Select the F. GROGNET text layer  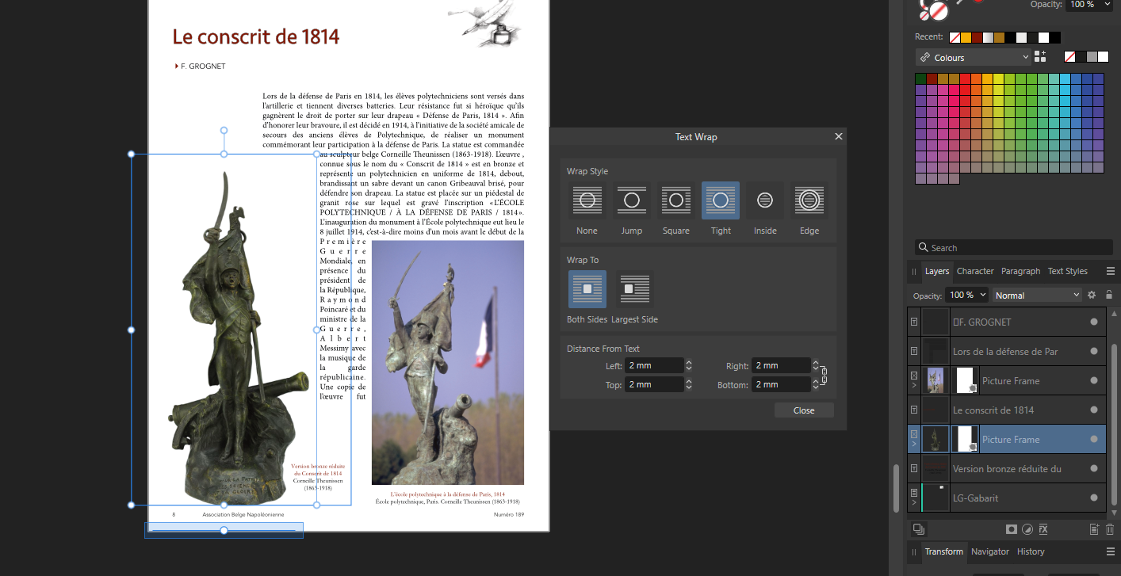click(1007, 322)
